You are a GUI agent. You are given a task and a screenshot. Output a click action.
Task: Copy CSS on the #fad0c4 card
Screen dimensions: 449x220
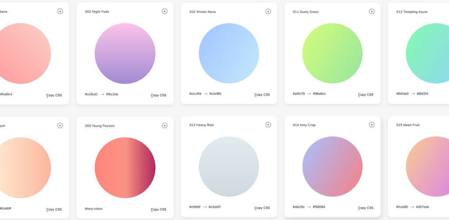(x=54, y=95)
